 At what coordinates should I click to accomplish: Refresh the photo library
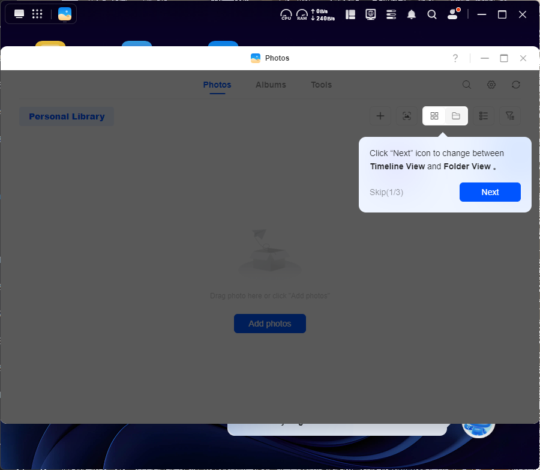[516, 85]
